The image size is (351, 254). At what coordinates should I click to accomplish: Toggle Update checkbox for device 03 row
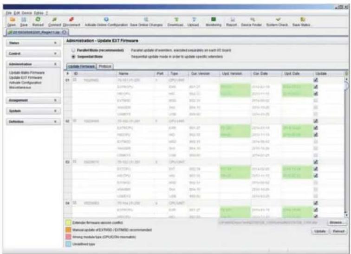coord(316,162)
